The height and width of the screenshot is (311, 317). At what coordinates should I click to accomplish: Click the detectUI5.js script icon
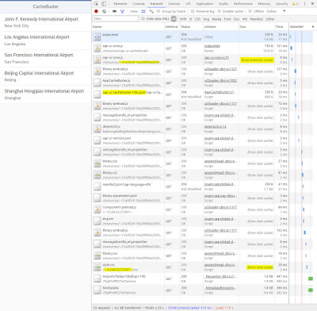pos(97,129)
